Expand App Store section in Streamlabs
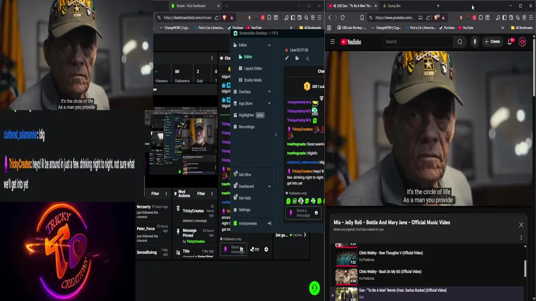This screenshot has width=536, height=301. click(269, 104)
